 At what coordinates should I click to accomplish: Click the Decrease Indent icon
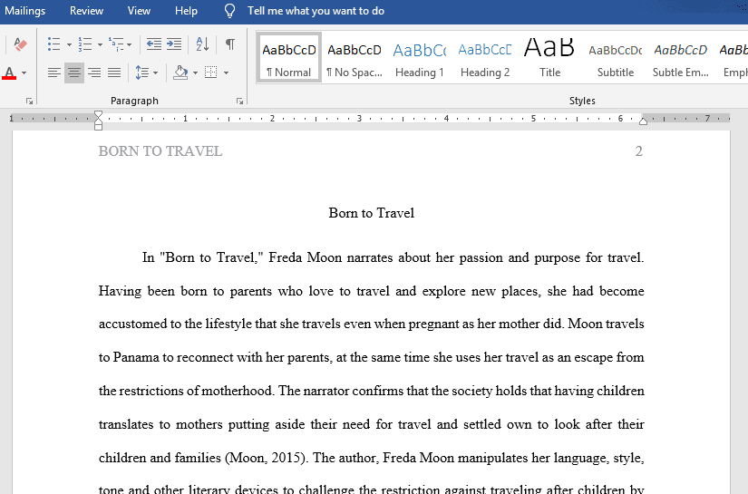coord(153,44)
